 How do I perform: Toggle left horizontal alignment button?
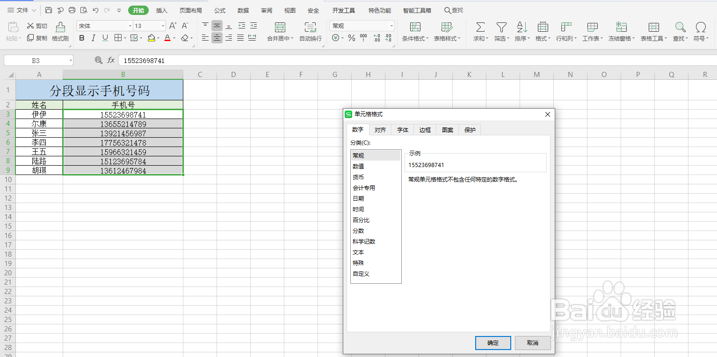205,38
